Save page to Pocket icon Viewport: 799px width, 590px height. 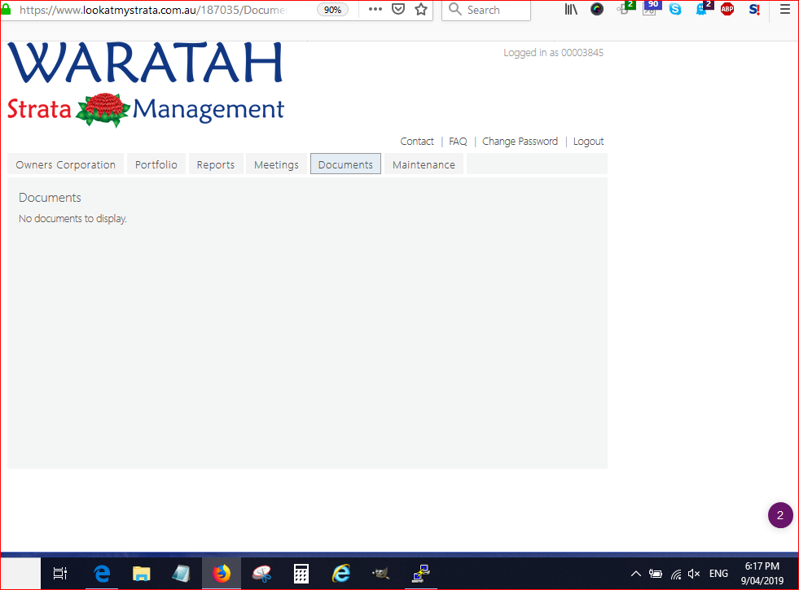coord(398,9)
